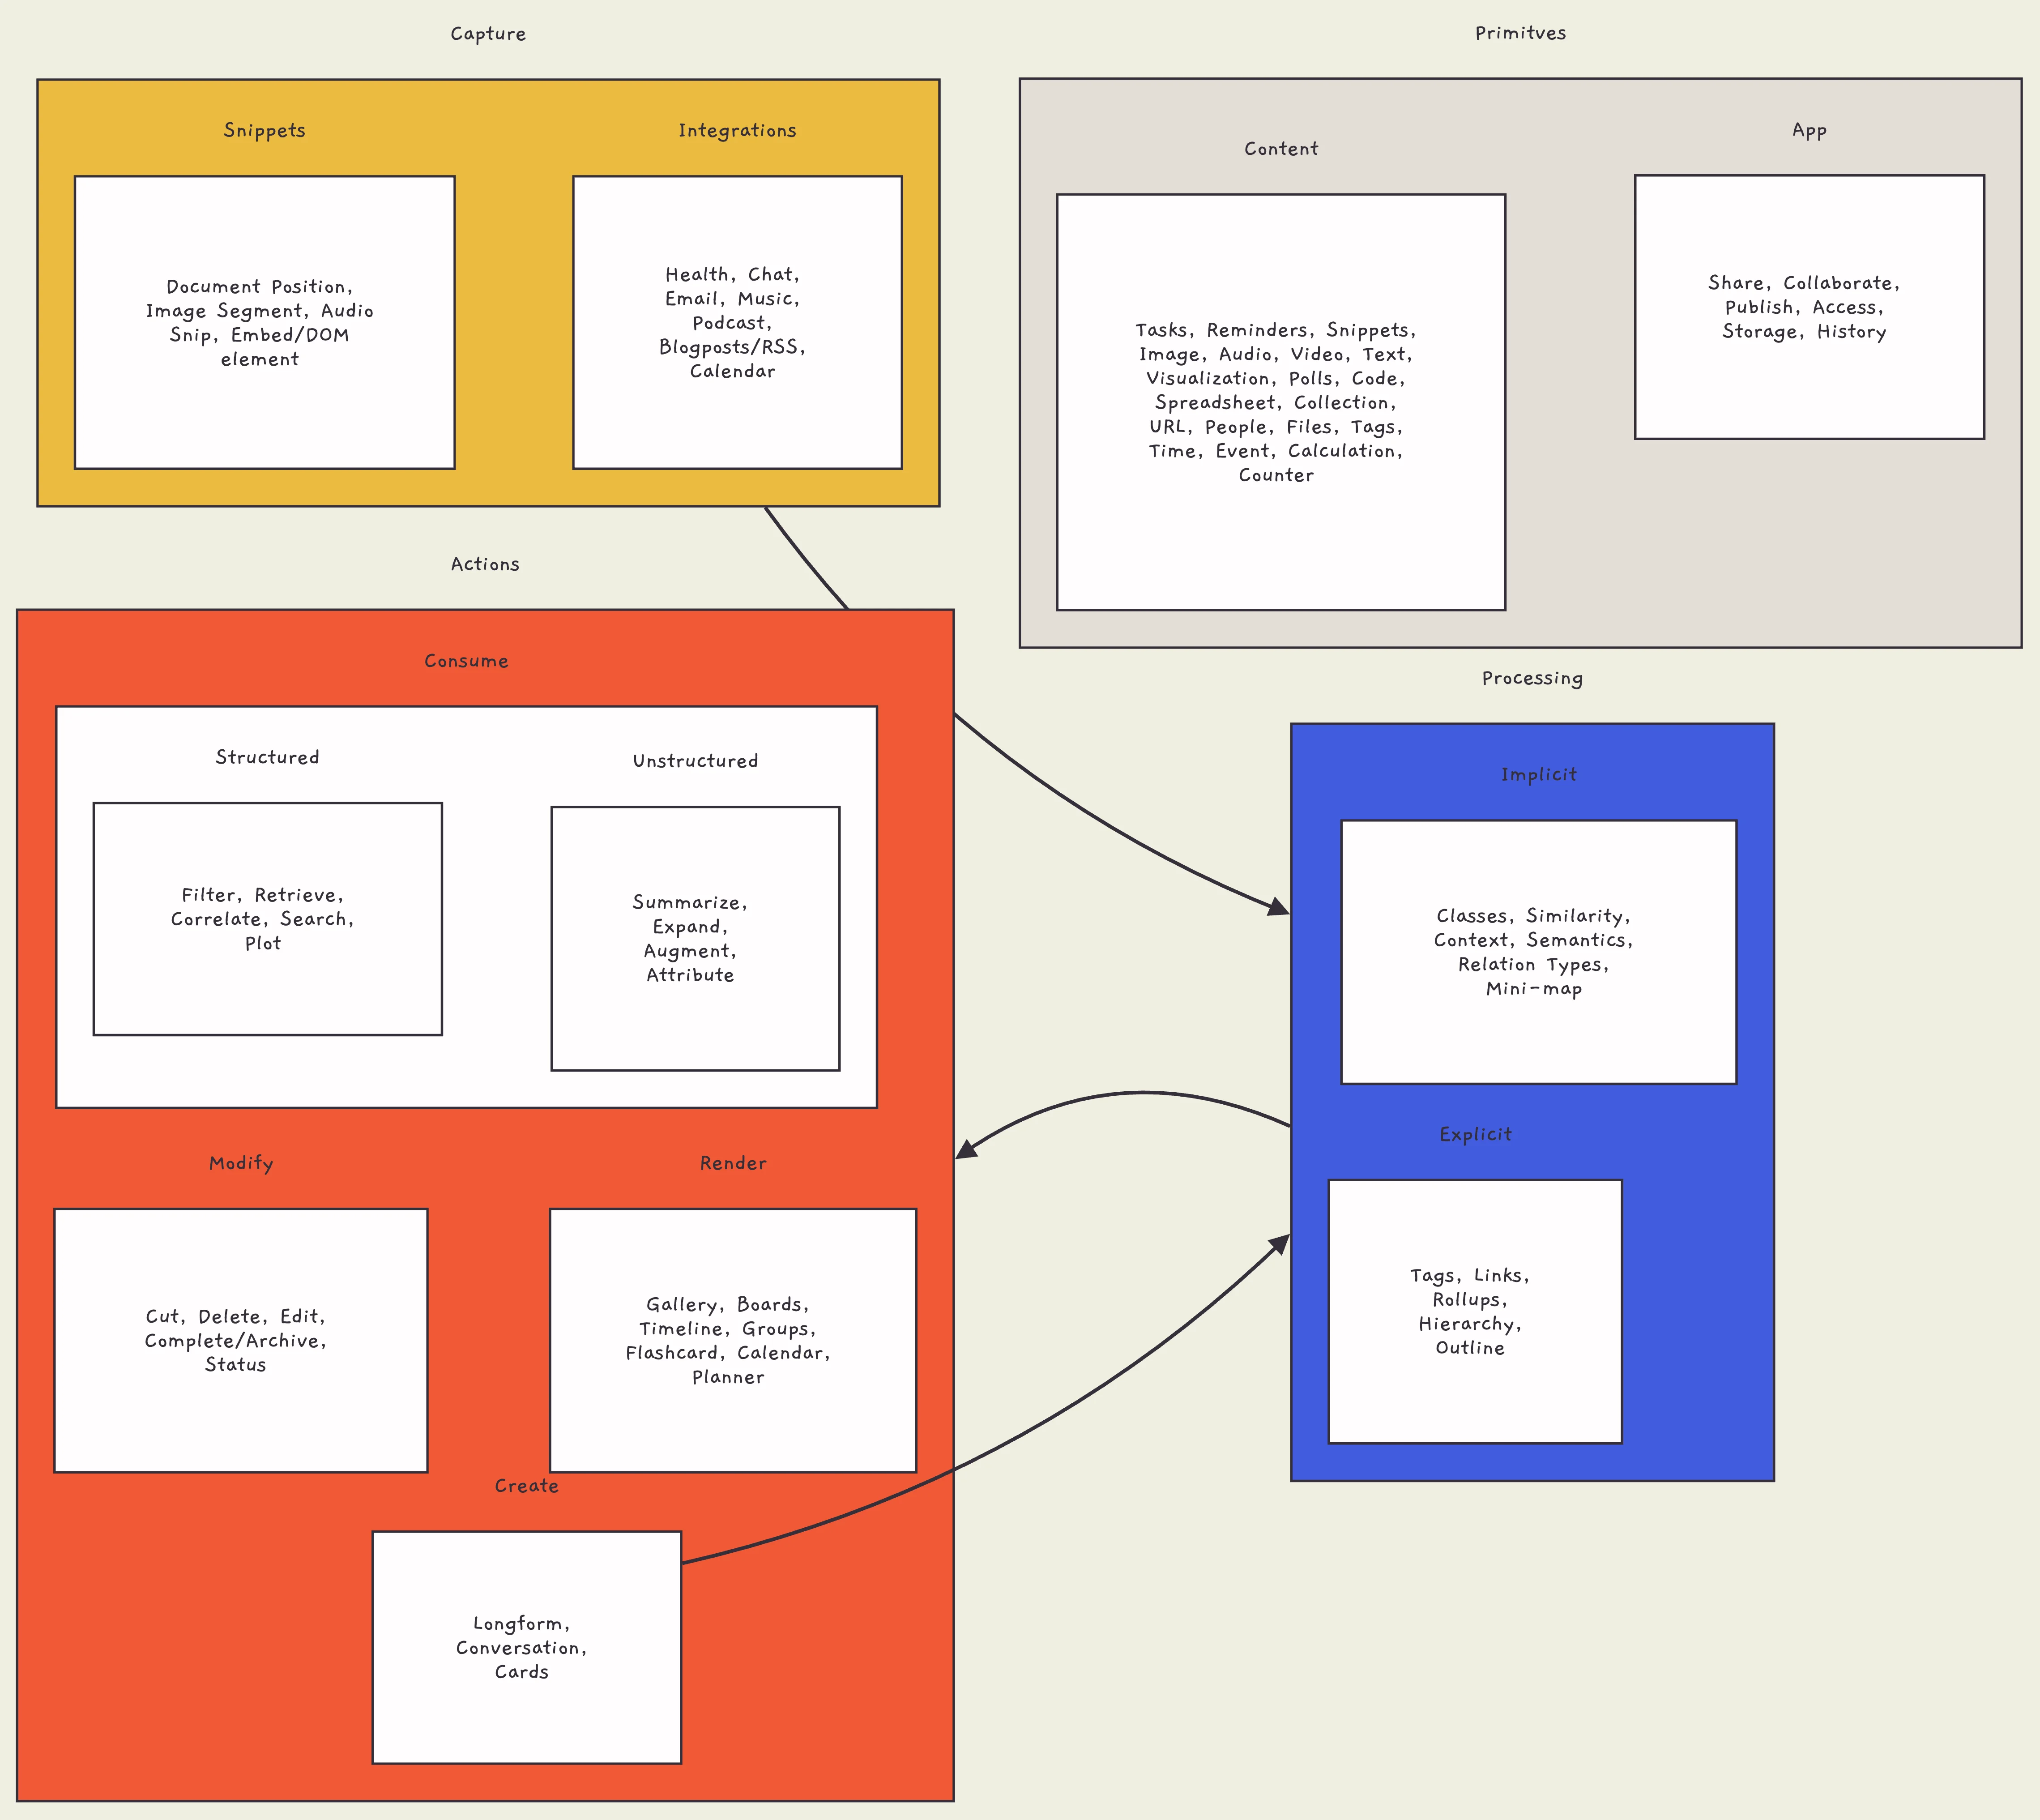Click the Capture group title label
Screen dimensions: 2040x1820
[x=488, y=34]
